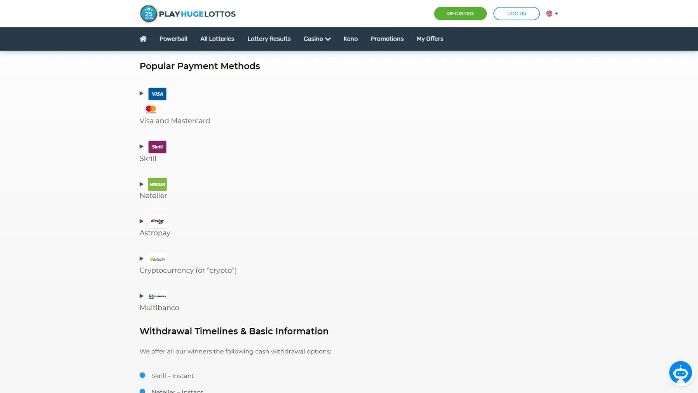The width and height of the screenshot is (698, 393).
Task: Go to the home icon in navbar
Action: [143, 39]
